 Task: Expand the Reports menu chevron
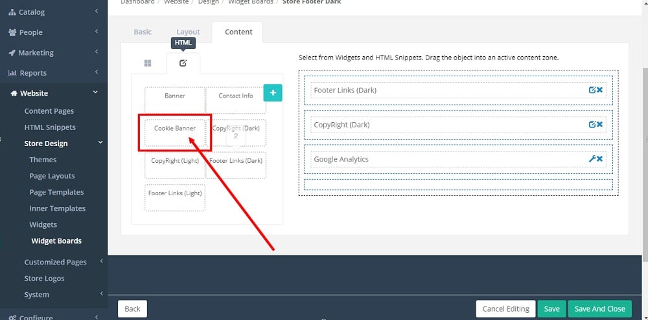[x=96, y=72]
